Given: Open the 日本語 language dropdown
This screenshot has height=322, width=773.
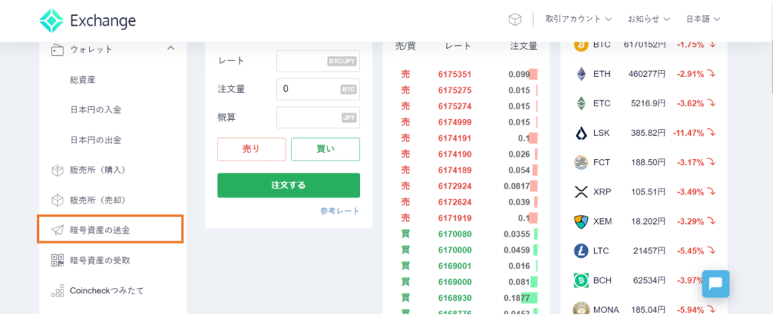Looking at the screenshot, I should 703,19.
